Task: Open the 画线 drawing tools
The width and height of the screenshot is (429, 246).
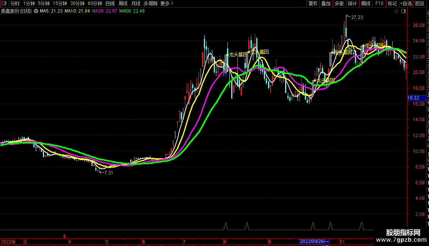Action: coord(366,3)
